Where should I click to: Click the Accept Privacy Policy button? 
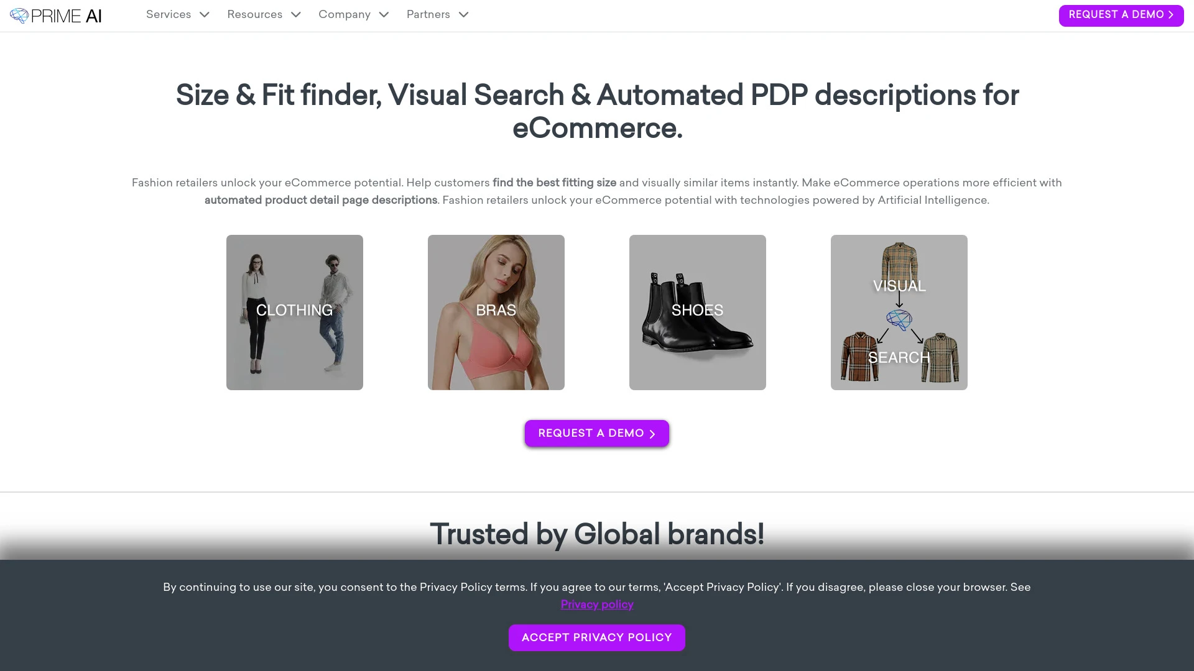tap(597, 638)
